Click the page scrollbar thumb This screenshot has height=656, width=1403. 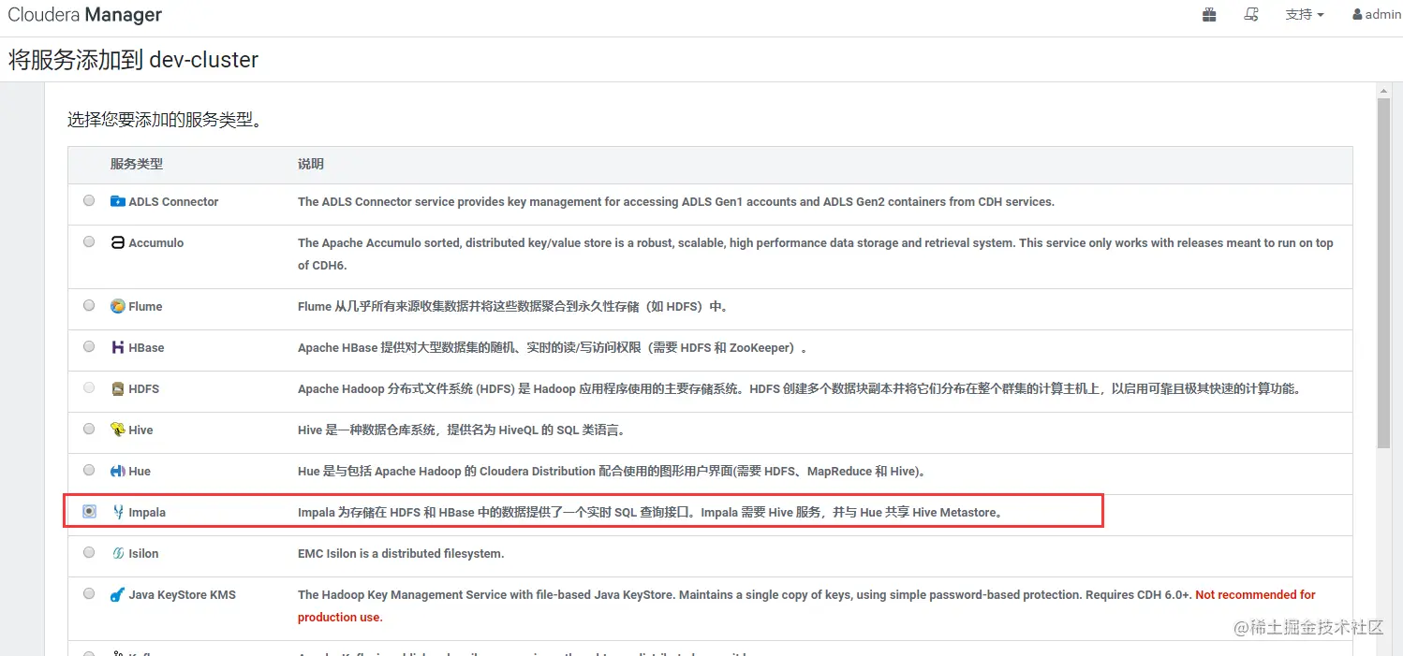click(1383, 272)
